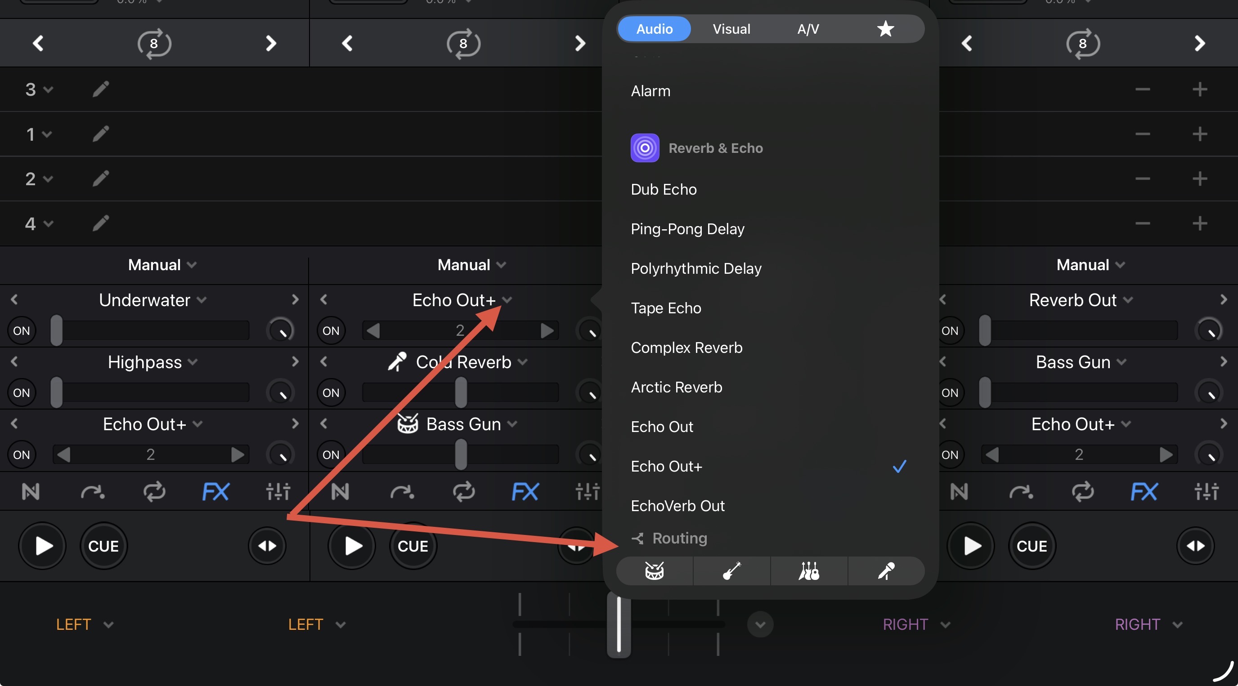
Task: Select Tape Echo from the effects list
Action: click(666, 308)
